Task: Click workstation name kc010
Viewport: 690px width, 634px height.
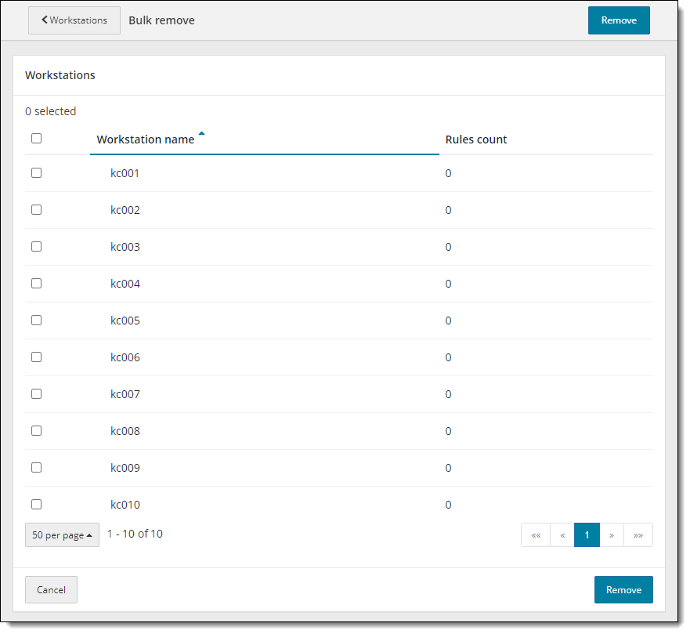Action: [125, 505]
